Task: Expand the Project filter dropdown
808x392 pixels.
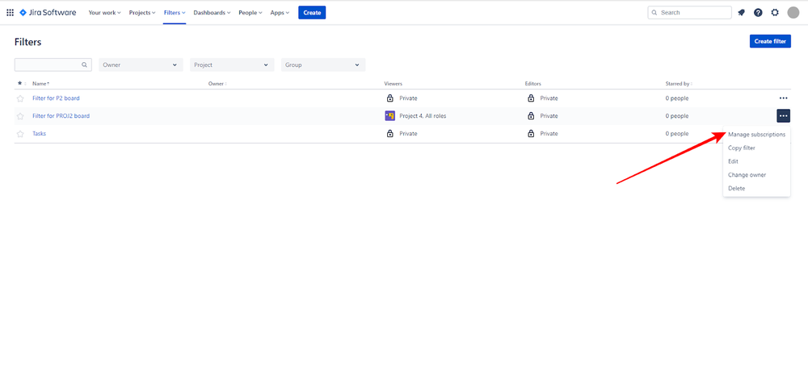Action: coord(232,65)
